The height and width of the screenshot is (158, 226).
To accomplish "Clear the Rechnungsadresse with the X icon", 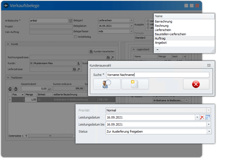I will [x=113, y=57].
